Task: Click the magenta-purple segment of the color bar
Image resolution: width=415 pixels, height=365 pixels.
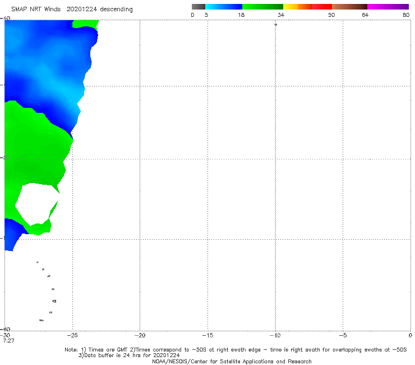Action: coord(388,7)
